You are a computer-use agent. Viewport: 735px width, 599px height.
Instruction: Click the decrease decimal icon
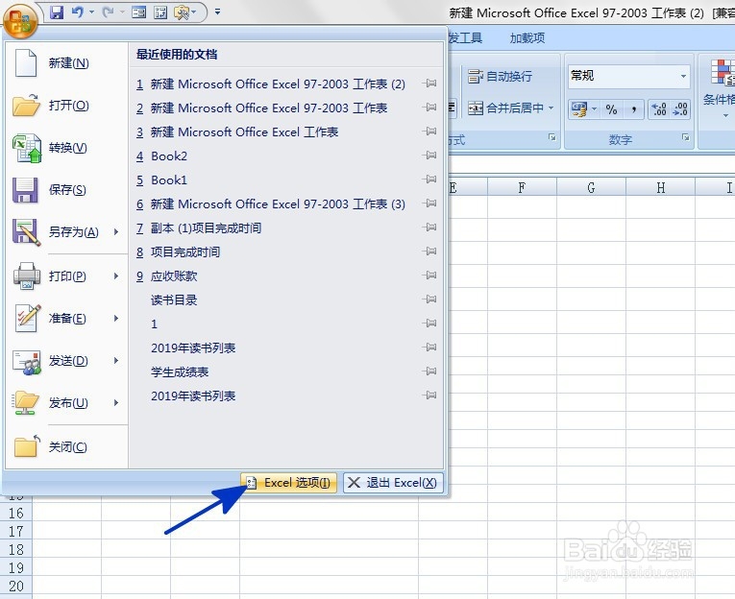click(x=679, y=109)
